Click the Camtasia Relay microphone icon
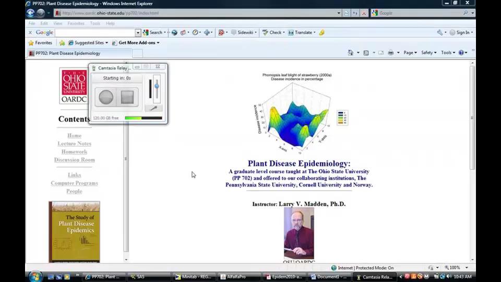This screenshot has width=501, height=282. 153,108
